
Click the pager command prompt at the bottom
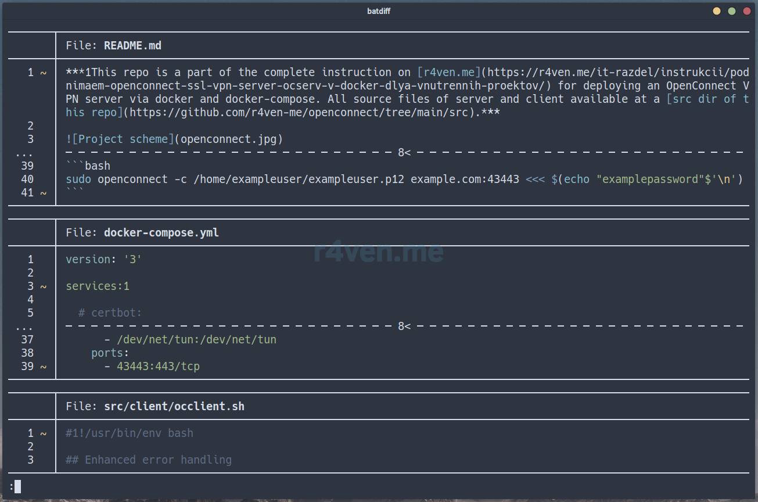tap(15, 487)
